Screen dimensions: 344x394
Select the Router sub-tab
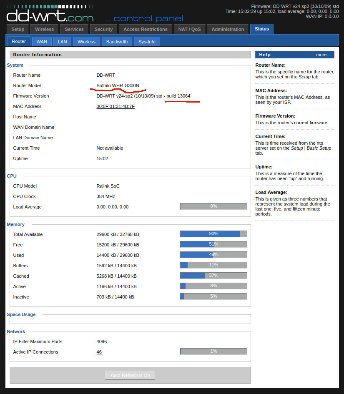19,41
